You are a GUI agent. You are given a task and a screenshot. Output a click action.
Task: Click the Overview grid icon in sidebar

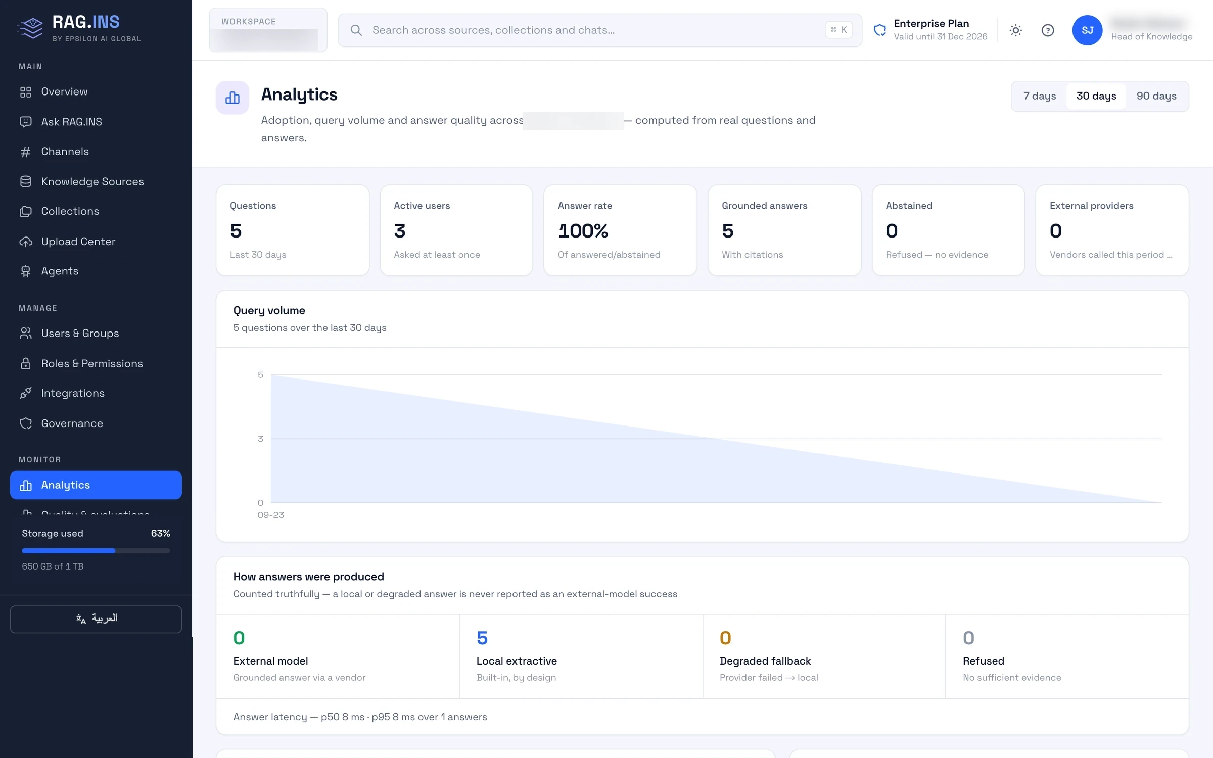[26, 92]
